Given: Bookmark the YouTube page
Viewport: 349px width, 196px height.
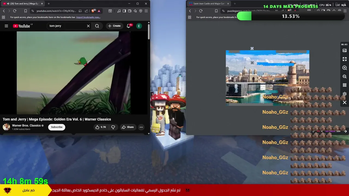Looking at the screenshot, I should (26, 11).
